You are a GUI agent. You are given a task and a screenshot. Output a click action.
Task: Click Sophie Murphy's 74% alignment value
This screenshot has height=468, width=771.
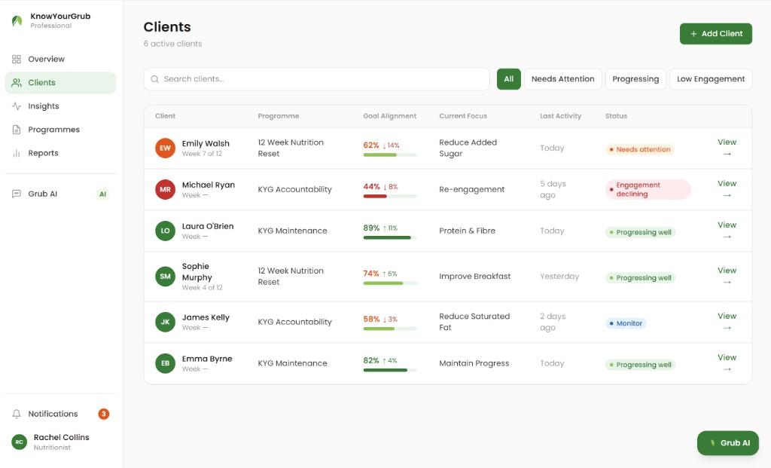(x=370, y=274)
